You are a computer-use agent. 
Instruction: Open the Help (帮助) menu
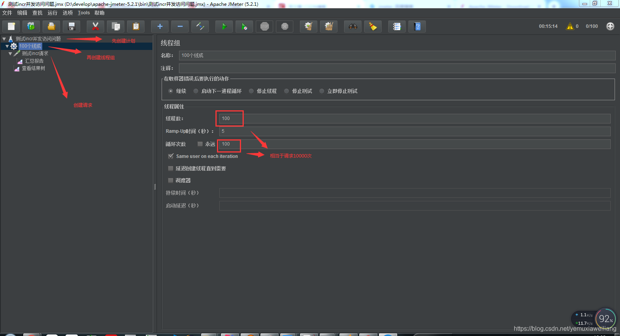99,13
